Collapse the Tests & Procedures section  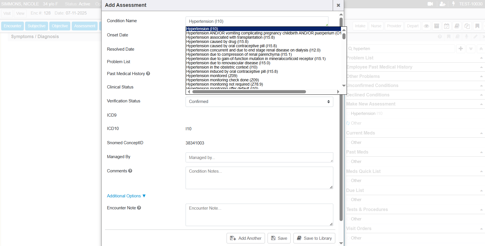481,210
